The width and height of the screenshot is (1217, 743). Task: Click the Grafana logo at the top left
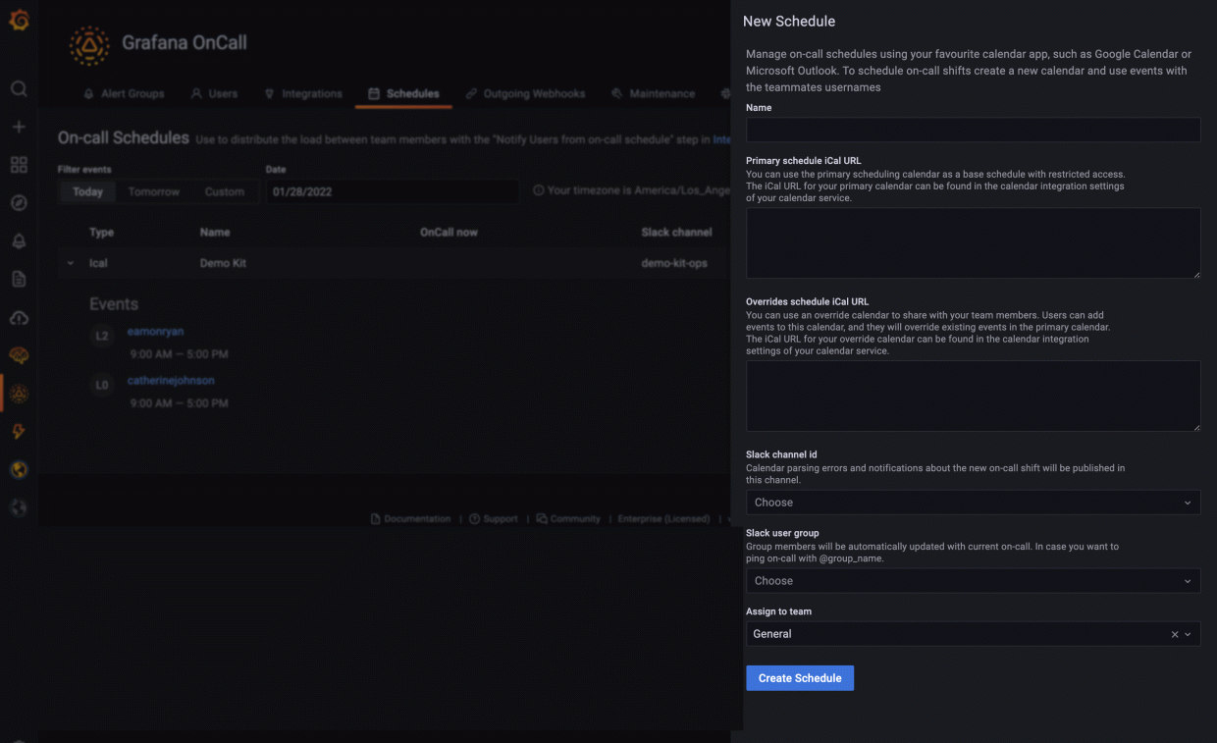[x=19, y=20]
